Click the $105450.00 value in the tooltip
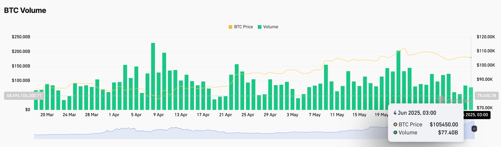 pyautogui.click(x=444, y=125)
